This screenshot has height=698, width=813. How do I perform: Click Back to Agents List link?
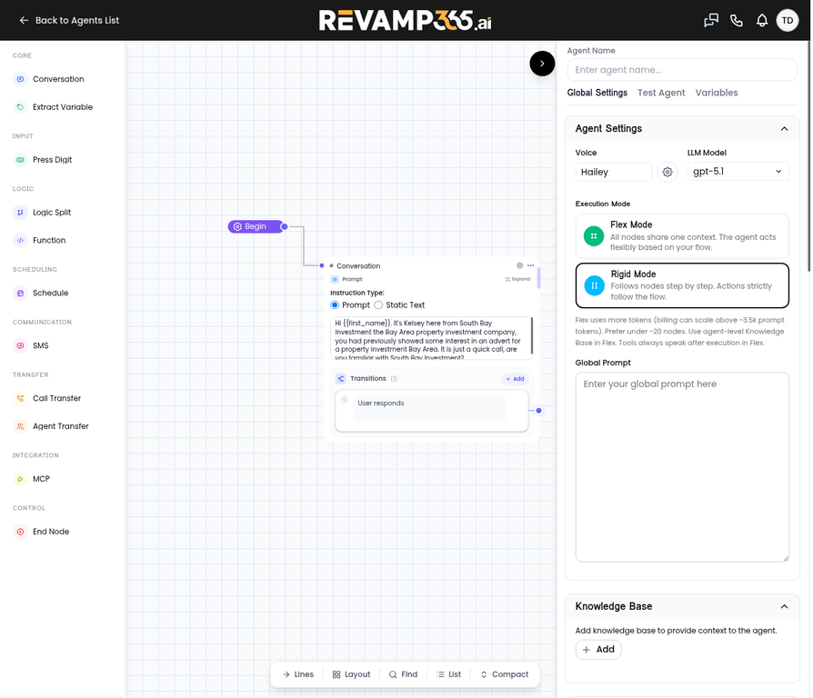click(x=69, y=20)
